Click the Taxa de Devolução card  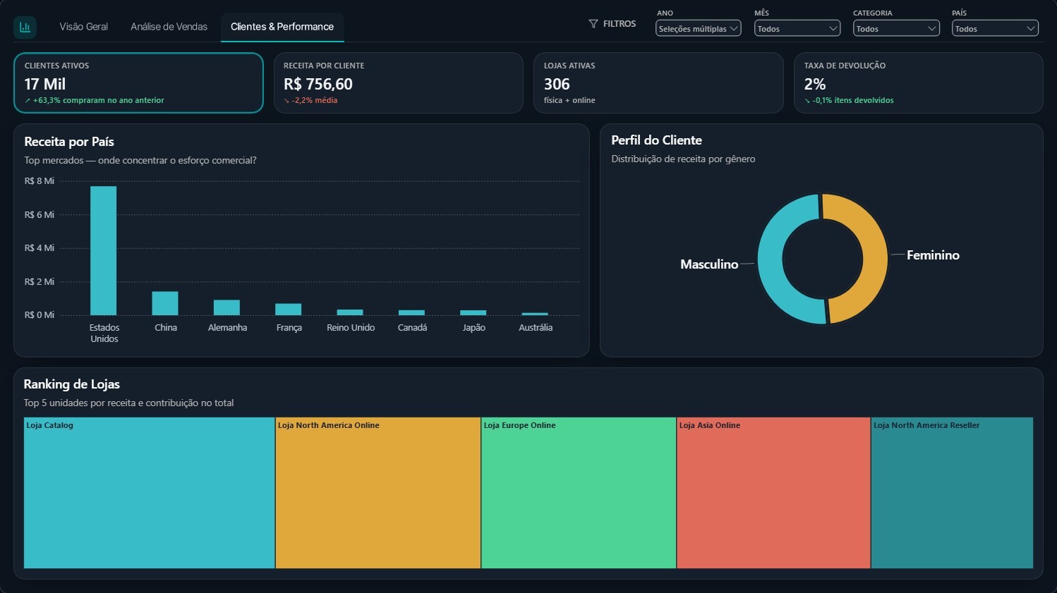click(919, 82)
